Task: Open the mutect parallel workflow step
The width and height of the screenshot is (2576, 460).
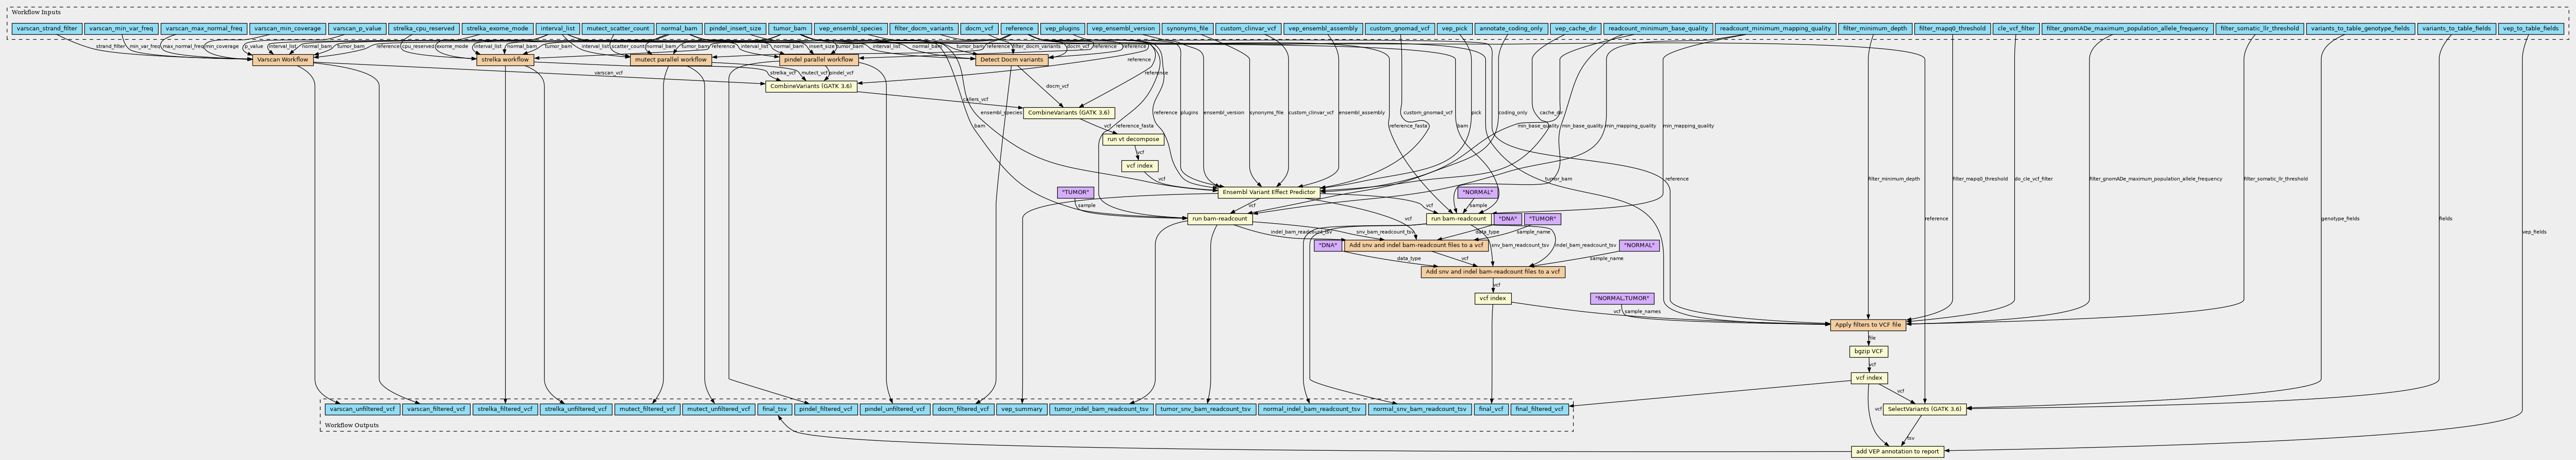Action: [671, 60]
